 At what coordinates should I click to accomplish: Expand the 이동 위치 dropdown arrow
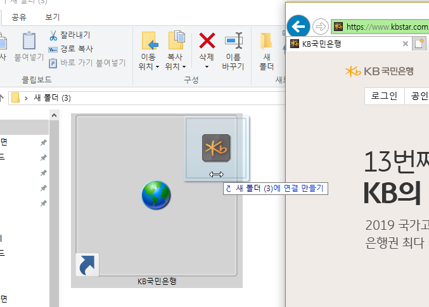pyautogui.click(x=157, y=66)
